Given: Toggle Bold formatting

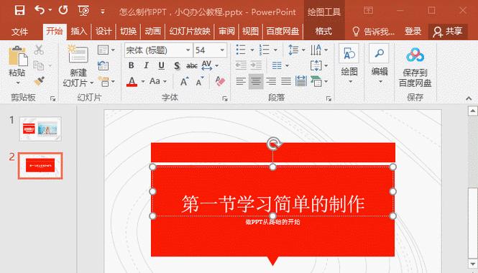Looking at the screenshot, I should 131,65.
